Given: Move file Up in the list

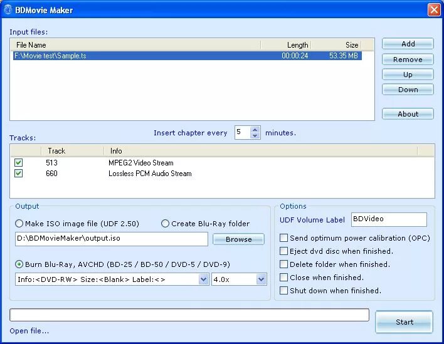Looking at the screenshot, I should [408, 75].
